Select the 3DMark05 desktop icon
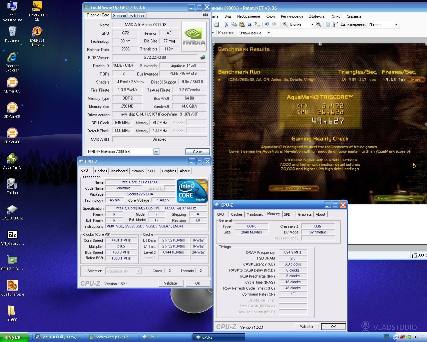This screenshot has width=427, height=342. 12,111
